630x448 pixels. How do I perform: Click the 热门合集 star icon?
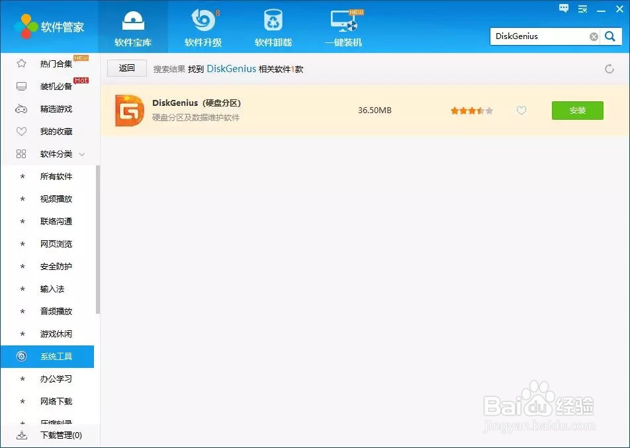coord(21,64)
